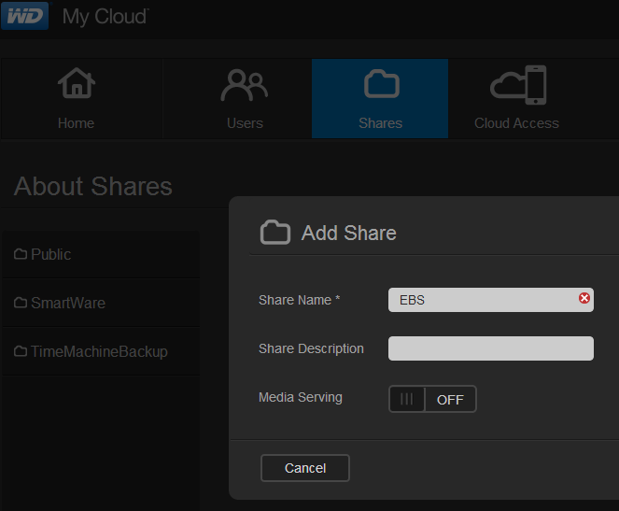619x511 pixels.
Task: Click the folder icon beside SmartWare
Action: (21, 303)
